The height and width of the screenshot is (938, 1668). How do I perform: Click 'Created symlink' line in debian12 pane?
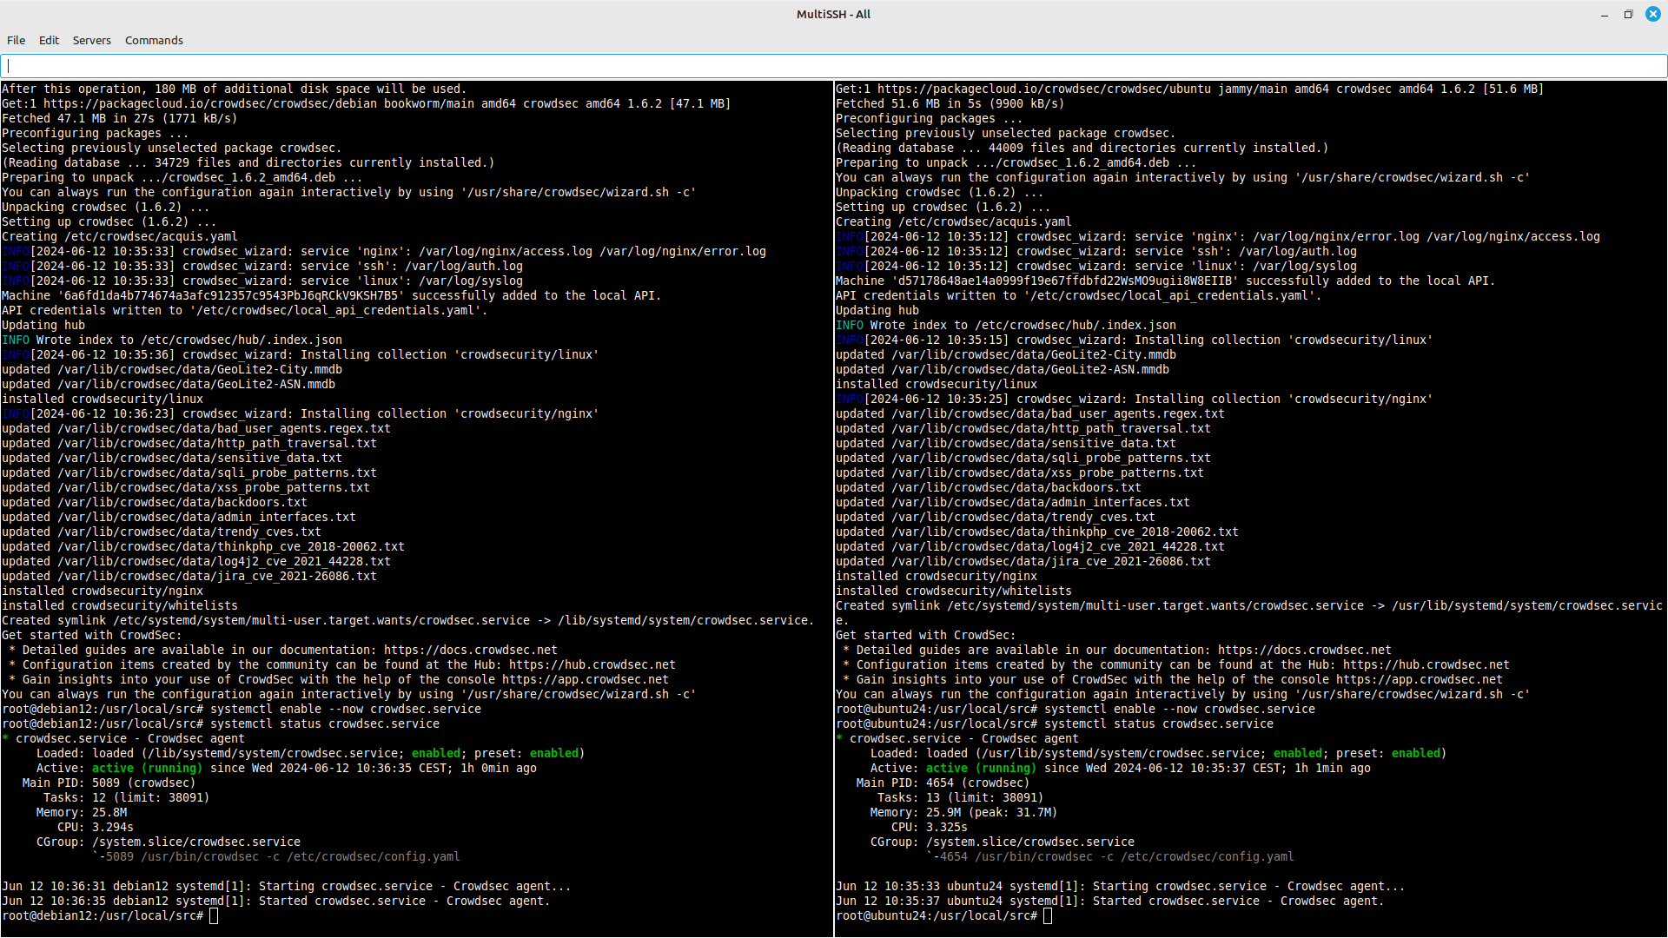pyautogui.click(x=408, y=620)
